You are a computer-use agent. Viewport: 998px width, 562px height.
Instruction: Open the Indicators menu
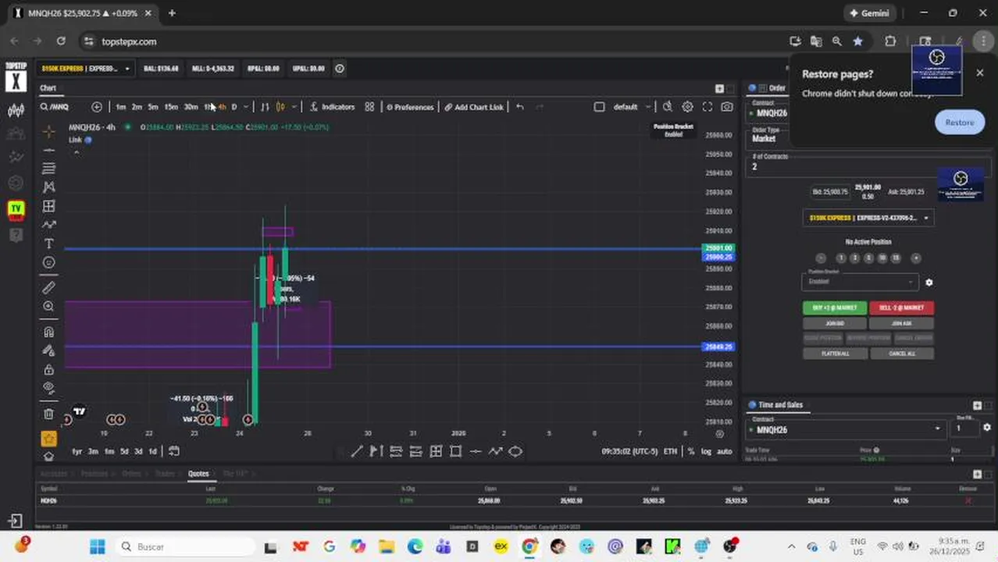click(x=332, y=107)
